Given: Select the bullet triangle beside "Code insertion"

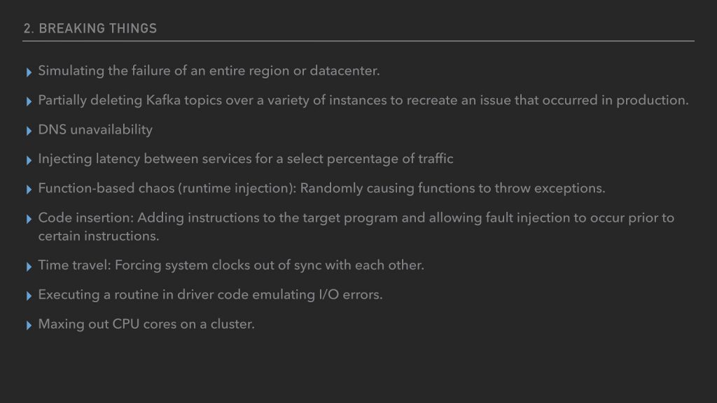Looking at the screenshot, I should click(29, 219).
